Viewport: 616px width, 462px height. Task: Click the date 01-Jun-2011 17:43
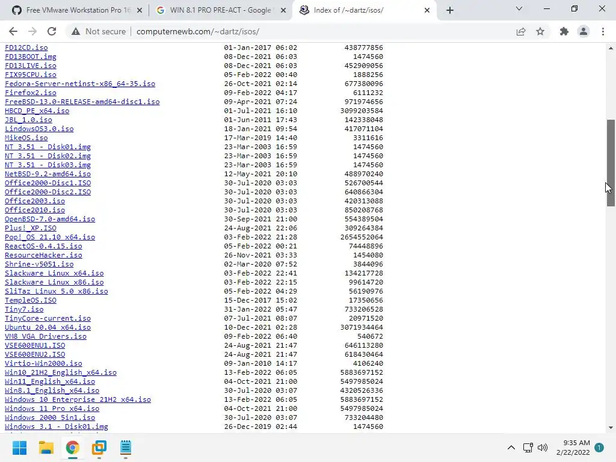[x=260, y=120]
